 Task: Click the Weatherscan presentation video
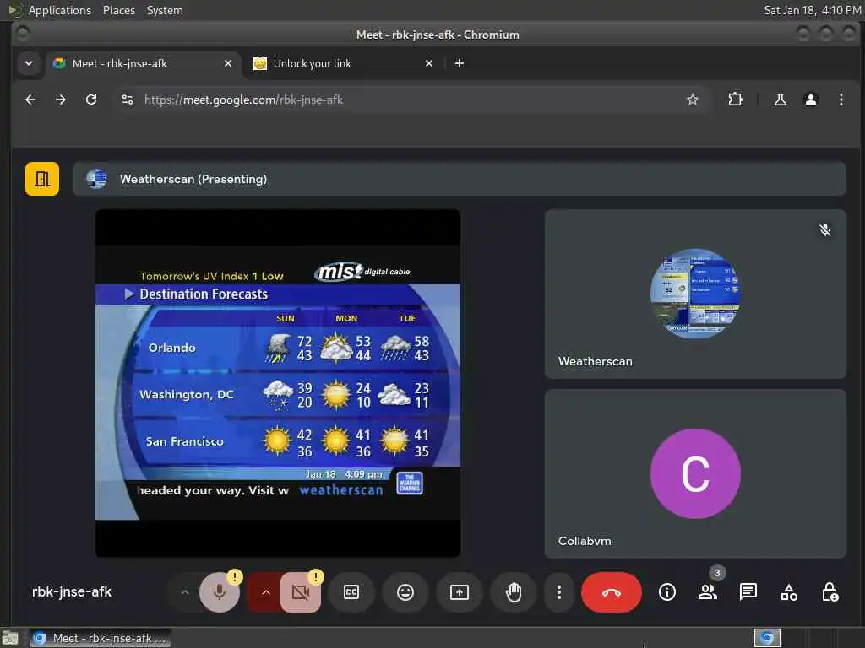(277, 383)
